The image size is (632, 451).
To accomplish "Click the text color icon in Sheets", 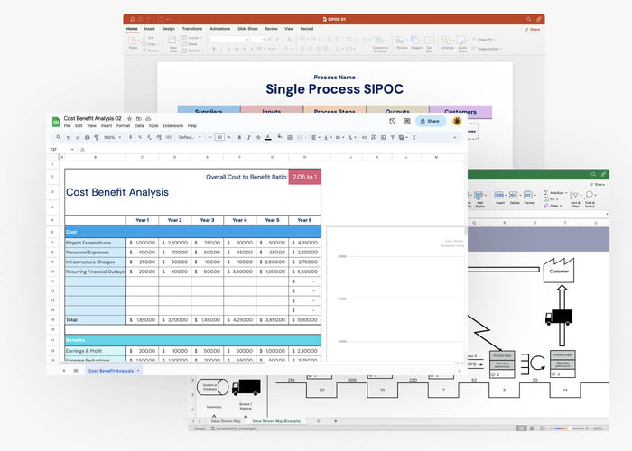I will [x=268, y=137].
